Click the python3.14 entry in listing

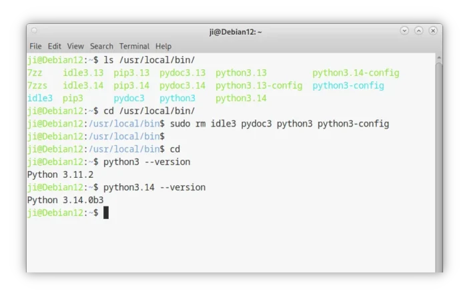(x=241, y=99)
